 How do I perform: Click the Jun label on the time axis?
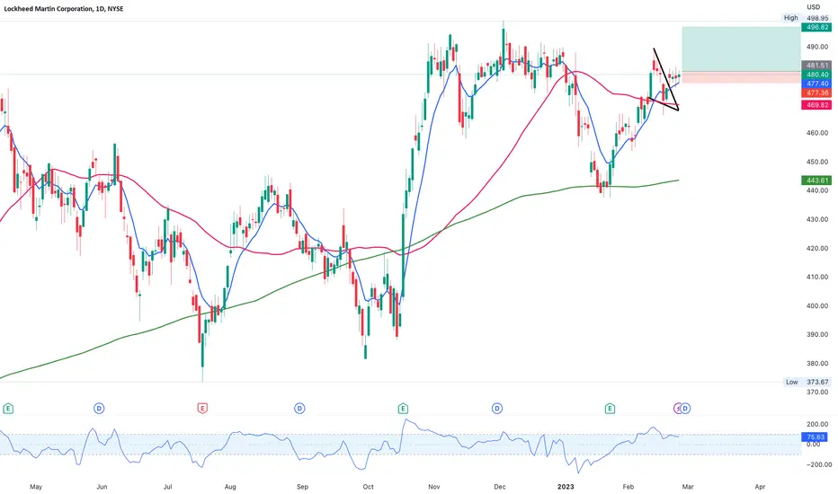click(x=102, y=487)
